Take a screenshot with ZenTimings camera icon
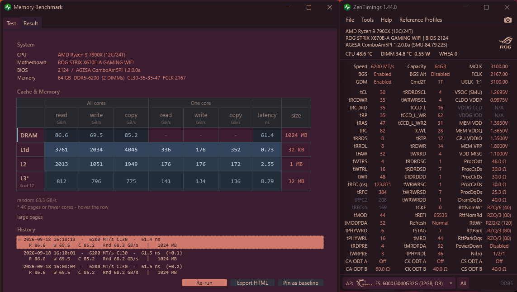Image resolution: width=517 pixels, height=292 pixels. point(508,20)
